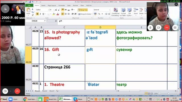Open Conditional Formatting menu
Viewport: 182px width, 102px height.
point(115,12)
